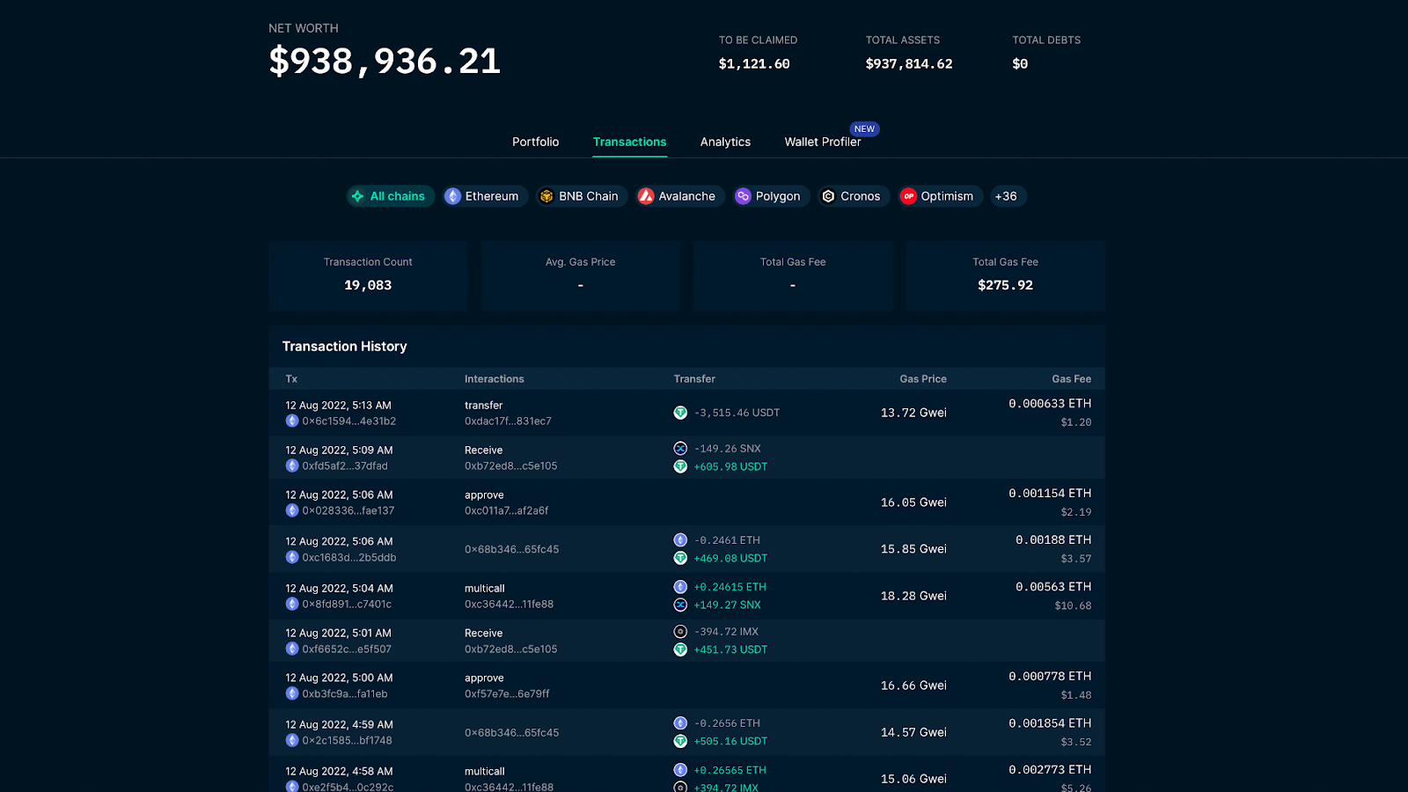Toggle the Ethereum network badge on transaction 0x6c1594...4e31b2
1408x792 pixels.
(292, 422)
